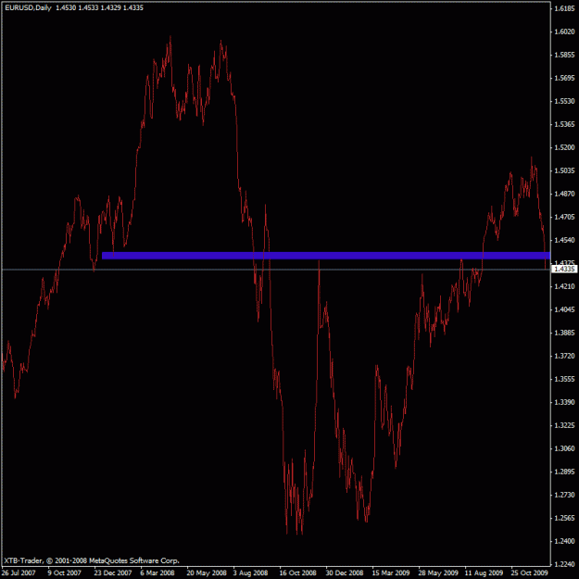This screenshot has height=579, width=579.
Task: Click the 9 Oct 2007 date label
Action: pos(64,573)
